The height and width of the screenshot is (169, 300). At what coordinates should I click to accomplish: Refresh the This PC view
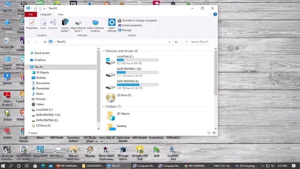pos(176,42)
